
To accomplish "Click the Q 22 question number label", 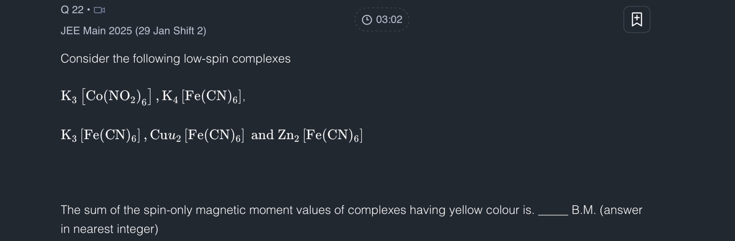I will click(72, 10).
